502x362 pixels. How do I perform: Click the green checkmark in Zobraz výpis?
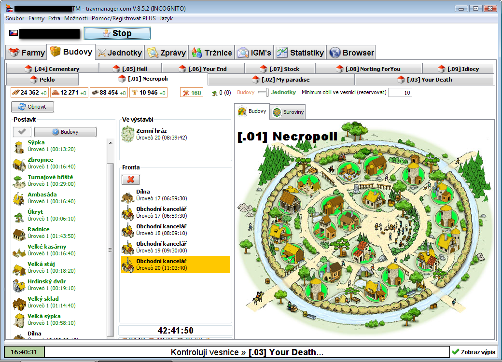pyautogui.click(x=455, y=352)
